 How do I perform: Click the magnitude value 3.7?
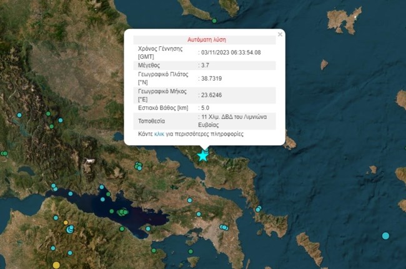(x=205, y=64)
